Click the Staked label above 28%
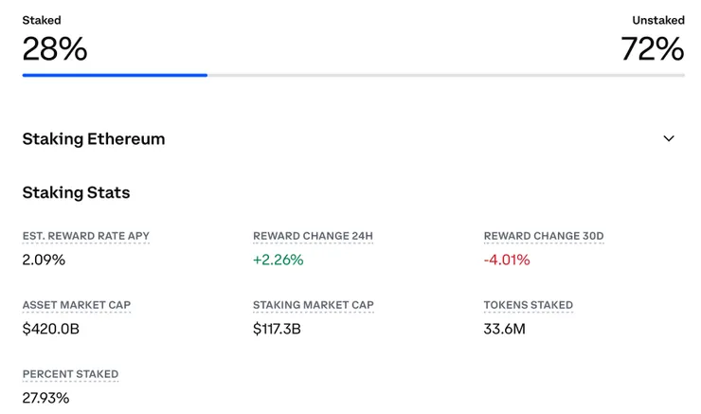This screenshot has height=414, width=701. tap(42, 20)
